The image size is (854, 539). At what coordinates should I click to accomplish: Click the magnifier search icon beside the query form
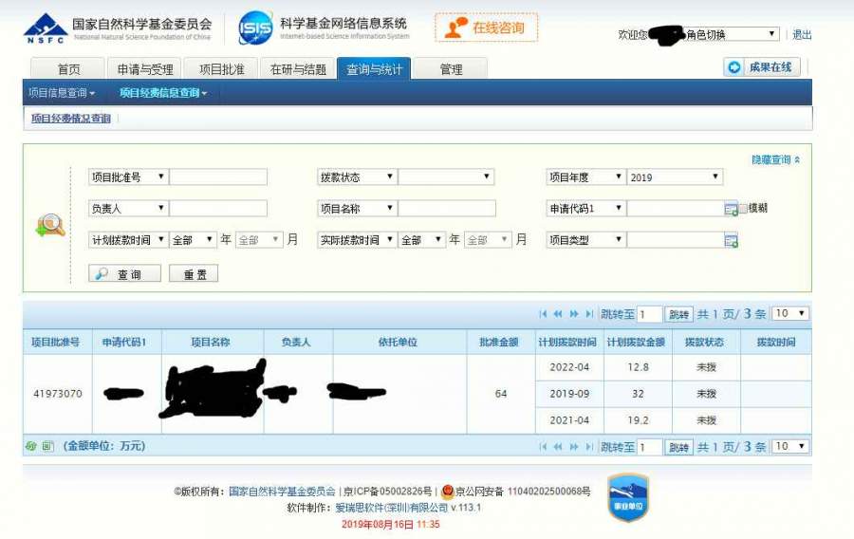point(49,225)
